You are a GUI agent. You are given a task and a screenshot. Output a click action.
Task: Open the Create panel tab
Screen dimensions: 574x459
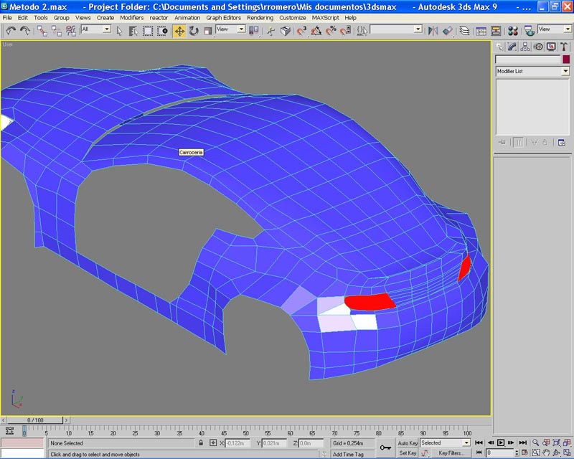coord(500,47)
